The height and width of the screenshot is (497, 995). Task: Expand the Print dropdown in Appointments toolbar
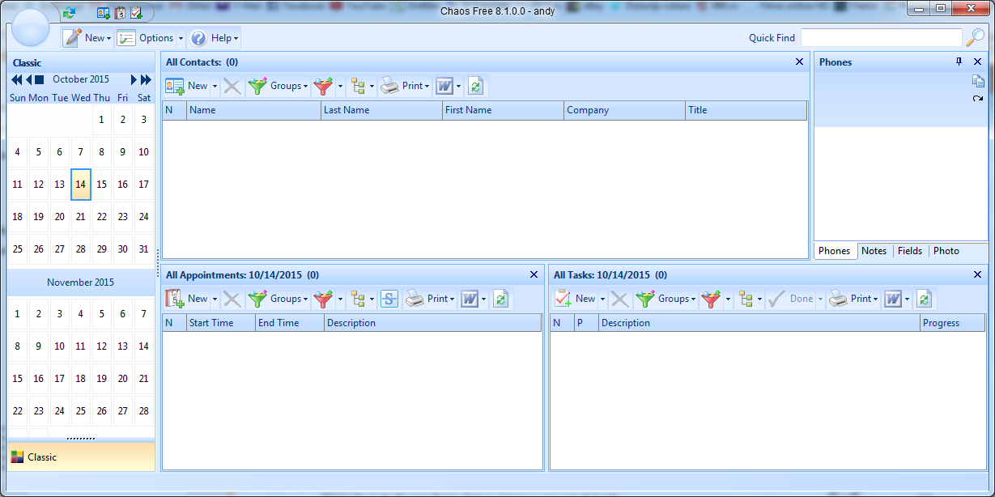click(x=450, y=299)
